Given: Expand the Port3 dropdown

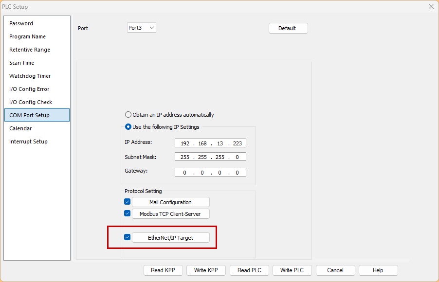Looking at the screenshot, I should pyautogui.click(x=142, y=28).
